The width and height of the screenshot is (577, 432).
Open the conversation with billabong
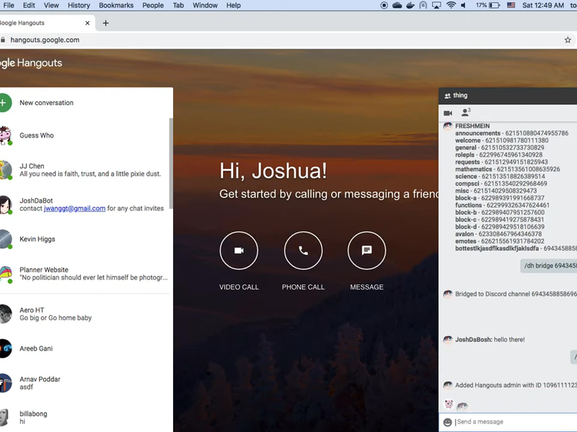point(84,418)
